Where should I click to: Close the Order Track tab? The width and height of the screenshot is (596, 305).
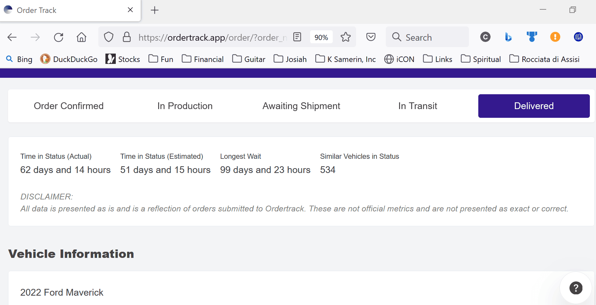130,10
